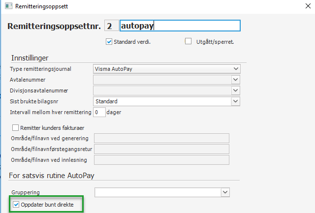Expand the Avtalenummer dropdown
Screen dimensions: 315x213
click(x=235, y=80)
